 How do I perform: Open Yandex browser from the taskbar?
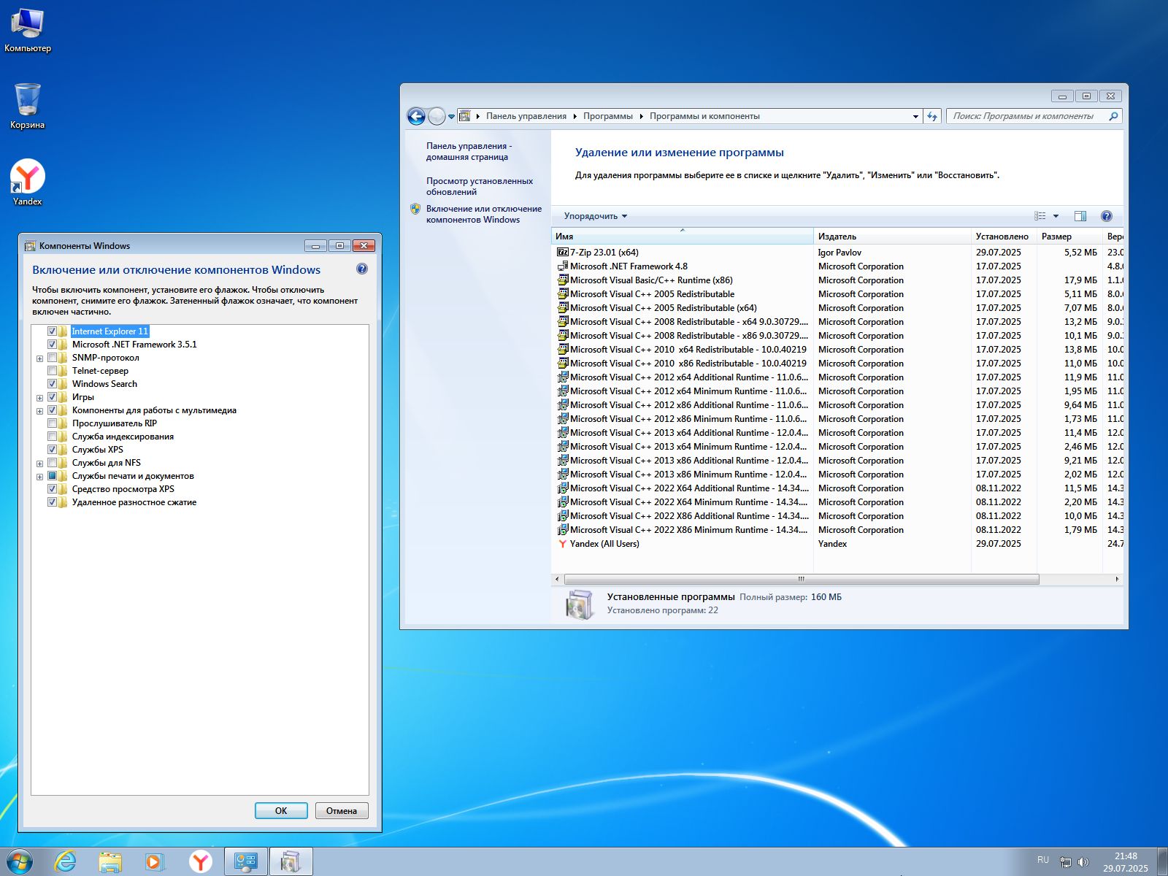200,861
